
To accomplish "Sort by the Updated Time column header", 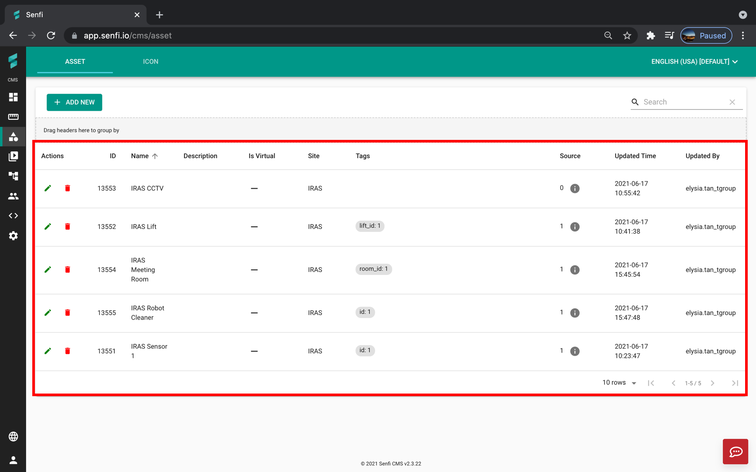I will click(x=635, y=156).
